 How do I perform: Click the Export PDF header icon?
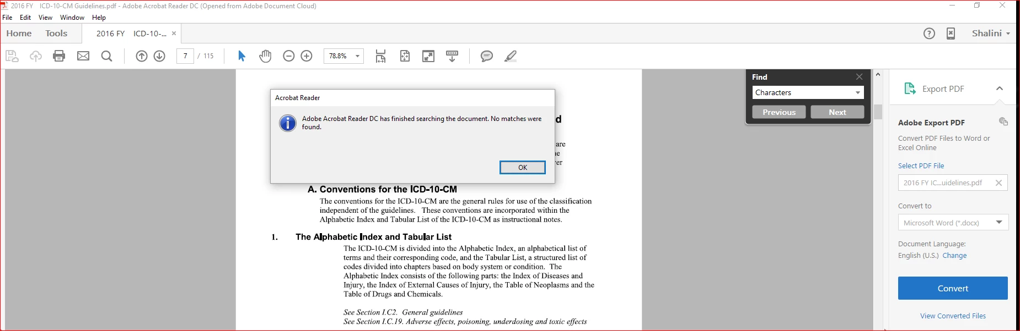point(910,89)
